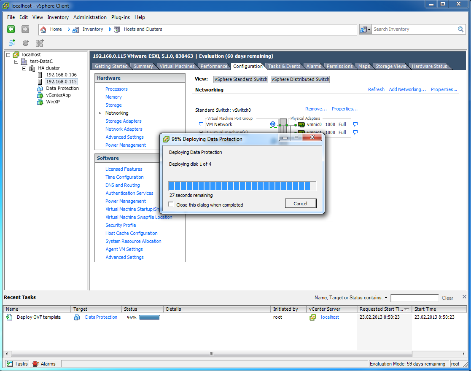471x371 pixels.
Task: Click the Recent Tasks horizontal scrollbar
Action: (x=212, y=354)
